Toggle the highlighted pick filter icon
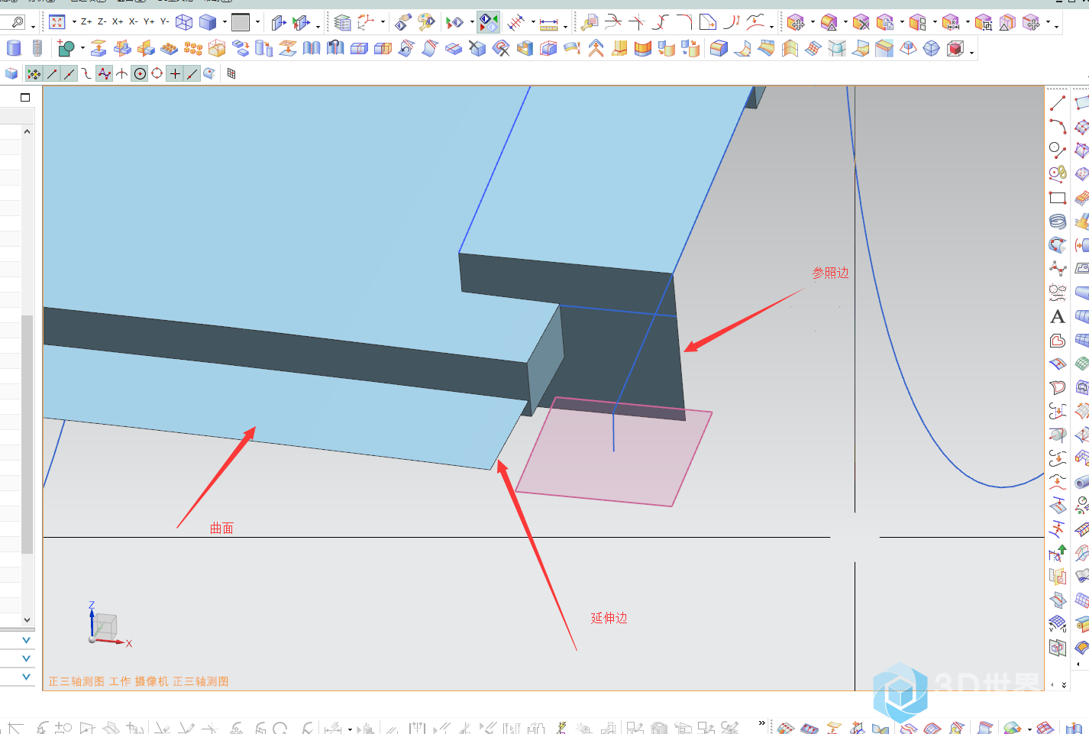This screenshot has height=734, width=1089. pyautogui.click(x=489, y=22)
